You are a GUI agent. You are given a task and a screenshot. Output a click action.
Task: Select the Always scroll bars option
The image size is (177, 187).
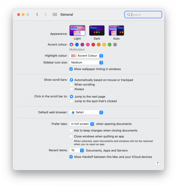pyautogui.click(x=71, y=89)
